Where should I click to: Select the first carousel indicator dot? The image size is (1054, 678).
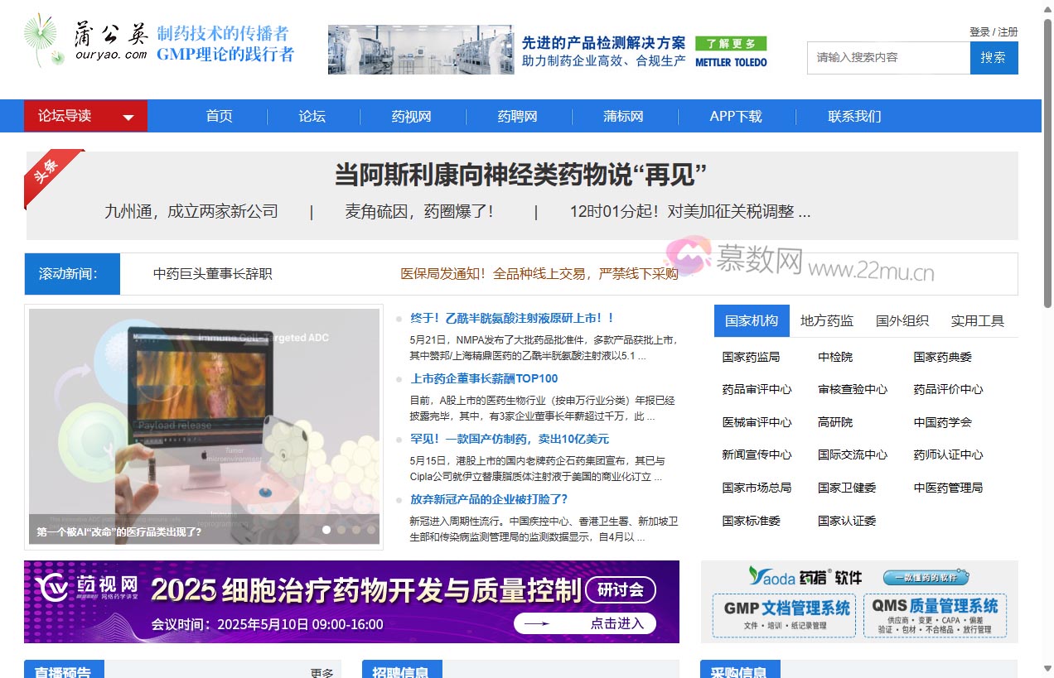coord(326,530)
